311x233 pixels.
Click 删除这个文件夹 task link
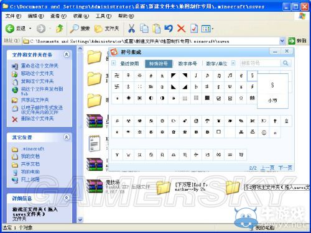point(37,119)
